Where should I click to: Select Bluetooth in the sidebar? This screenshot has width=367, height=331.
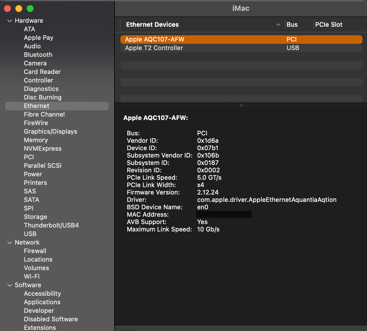pos(38,55)
